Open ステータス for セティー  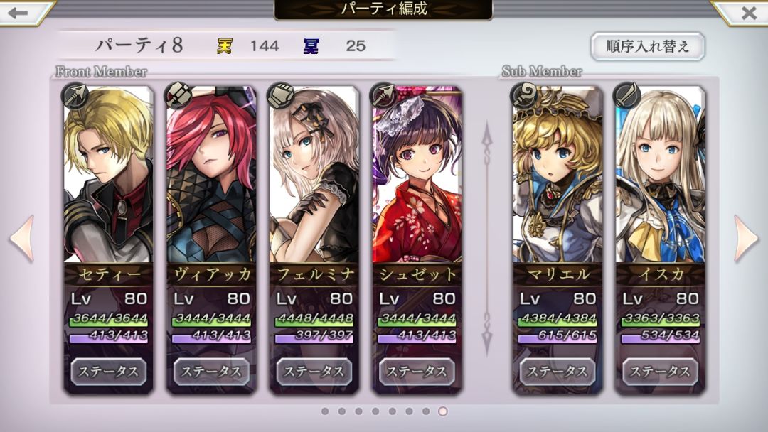pos(109,372)
